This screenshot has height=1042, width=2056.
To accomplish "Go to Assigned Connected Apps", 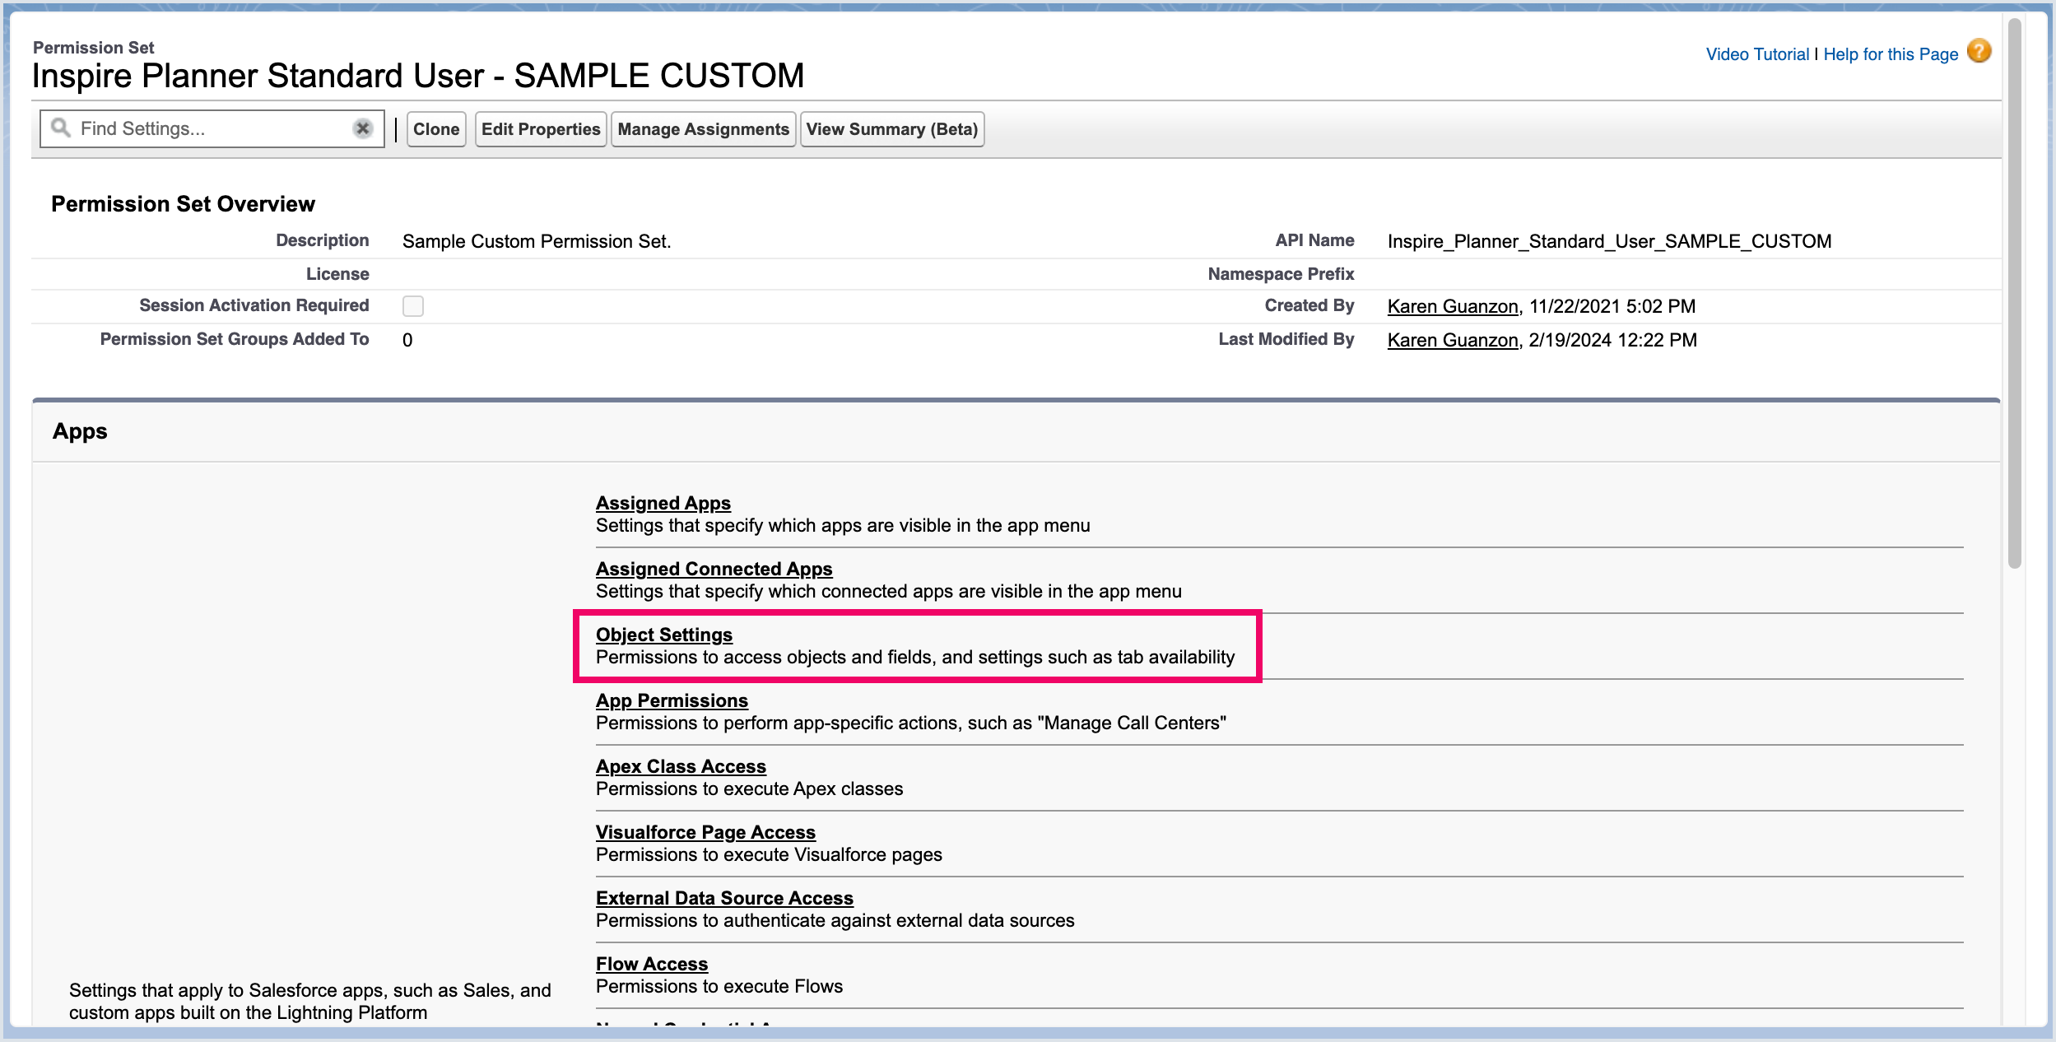I will tap(714, 569).
